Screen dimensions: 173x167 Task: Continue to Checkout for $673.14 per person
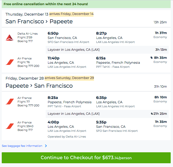click(86, 158)
